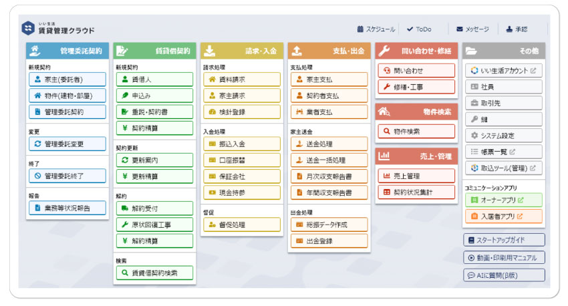
Task: Launch 入居者アプリ
Action: pyautogui.click(x=504, y=216)
